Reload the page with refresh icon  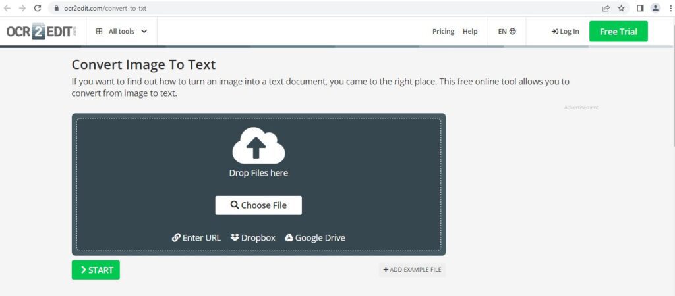(x=38, y=8)
